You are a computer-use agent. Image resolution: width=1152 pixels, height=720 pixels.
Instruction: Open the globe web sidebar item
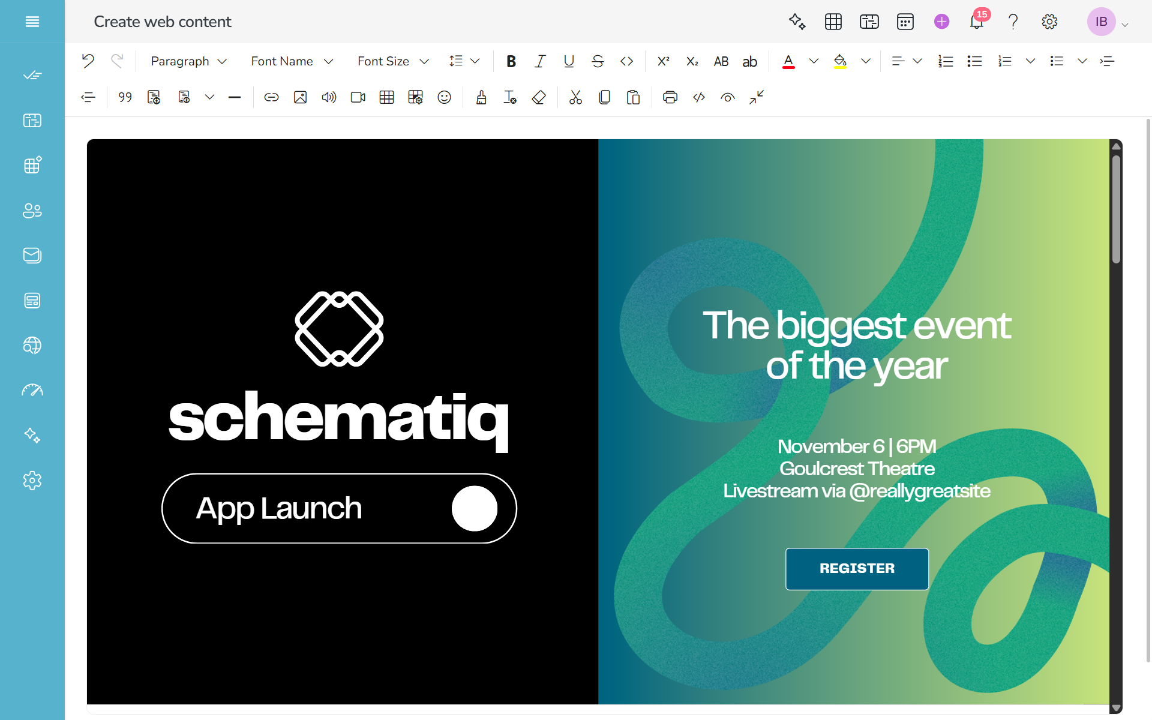pos(32,346)
